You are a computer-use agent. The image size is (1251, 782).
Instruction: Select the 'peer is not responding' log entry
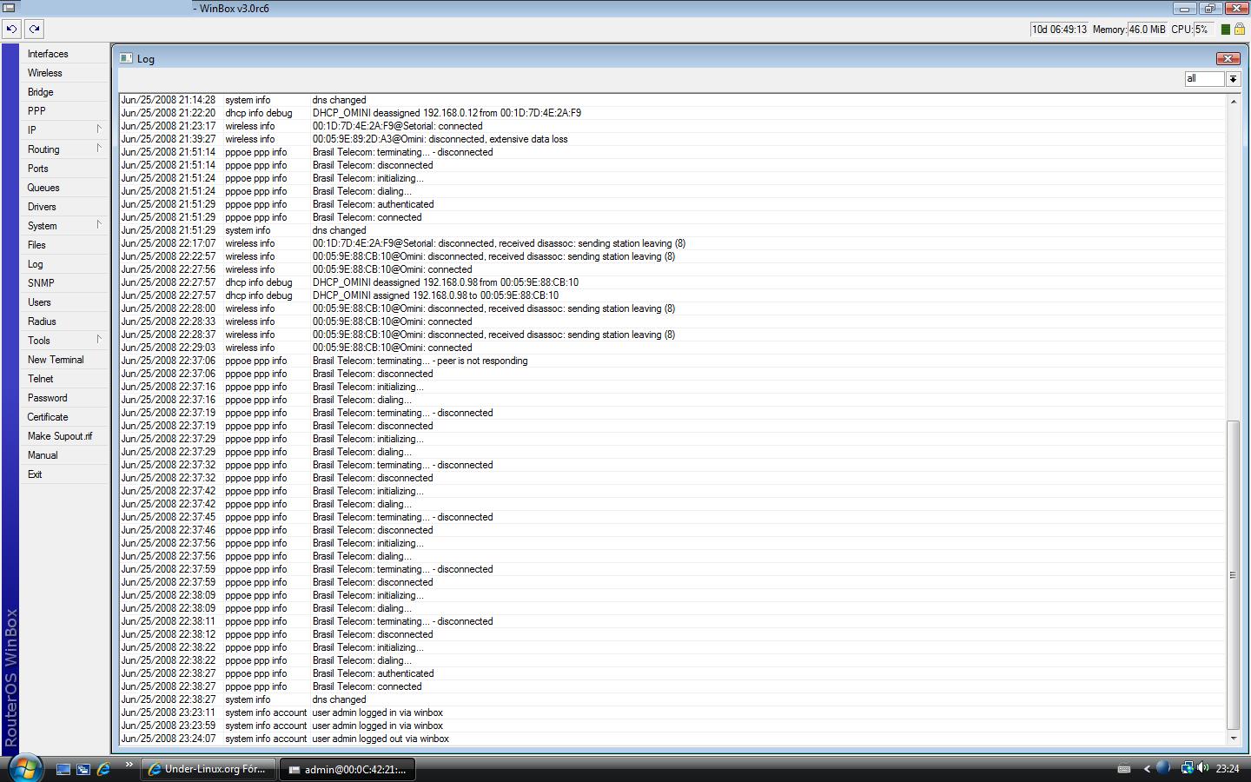click(672, 361)
